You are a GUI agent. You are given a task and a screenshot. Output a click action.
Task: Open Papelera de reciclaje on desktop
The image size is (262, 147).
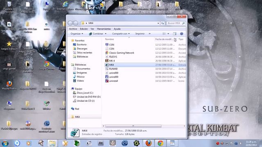(x=9, y=7)
